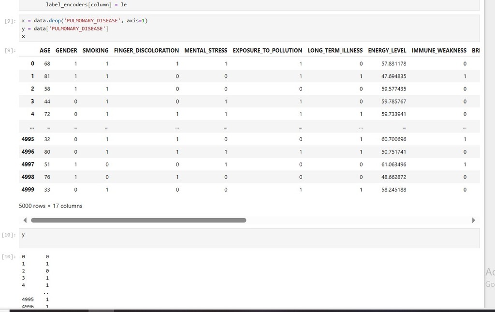
Task: Click the IMMUNE_WEAKNESS column header
Action: (439, 50)
